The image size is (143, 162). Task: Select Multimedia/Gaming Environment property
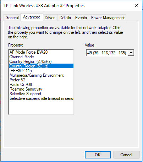click(41, 75)
